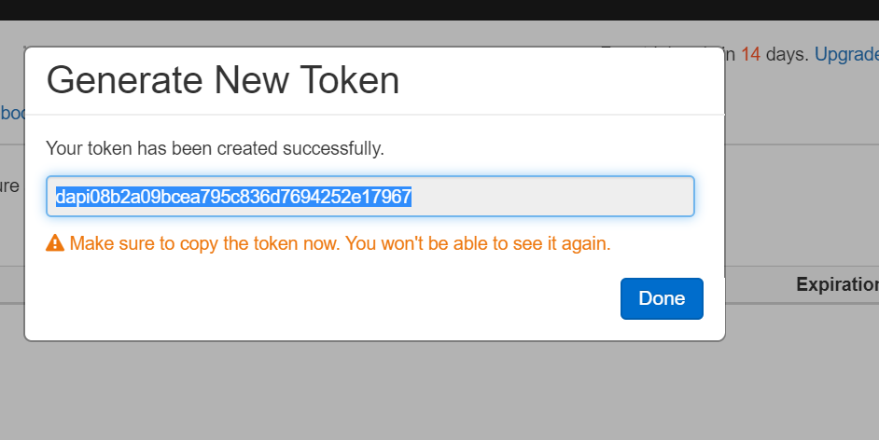Viewport: 879px width, 440px height.
Task: Click the black bar at top
Action: pos(439,9)
